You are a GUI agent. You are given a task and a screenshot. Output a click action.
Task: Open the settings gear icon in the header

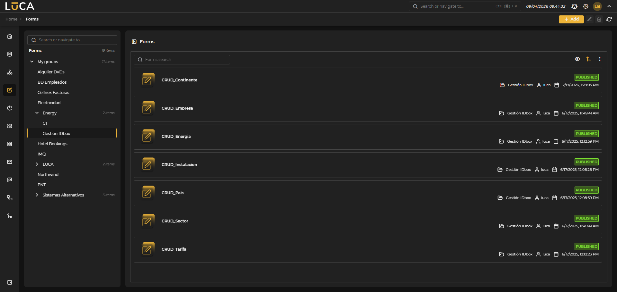[x=586, y=6]
